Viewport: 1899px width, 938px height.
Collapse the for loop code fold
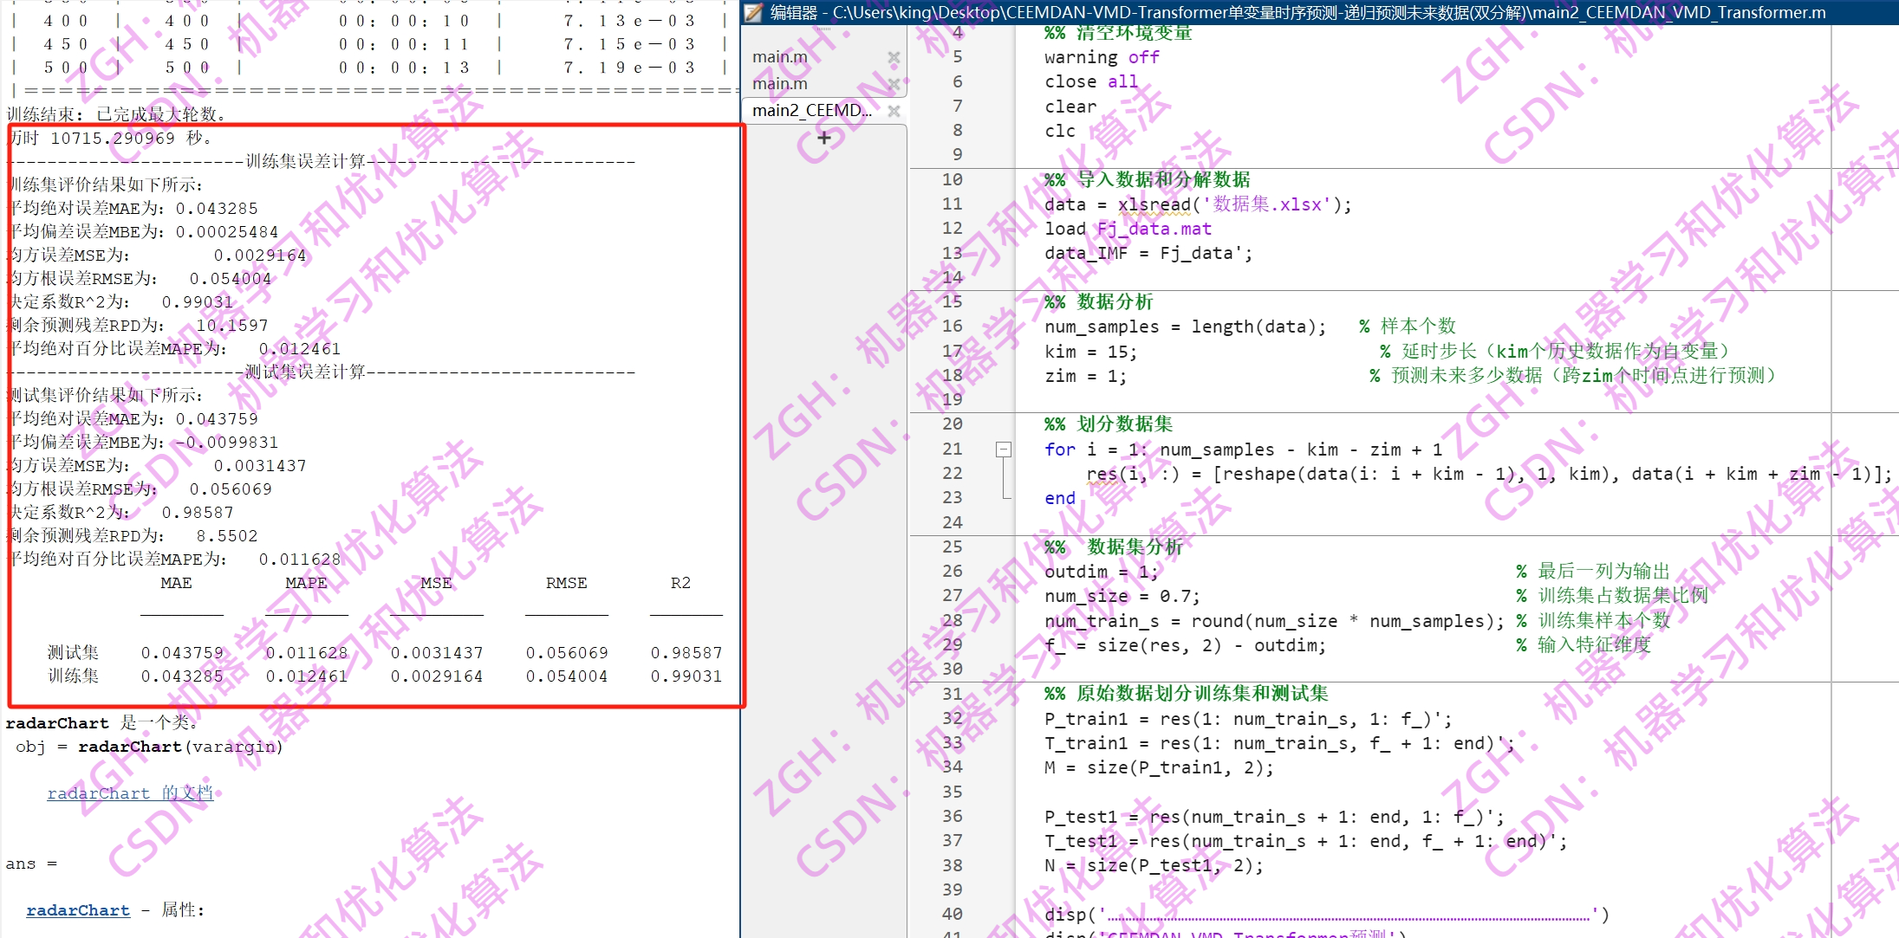click(x=1004, y=450)
